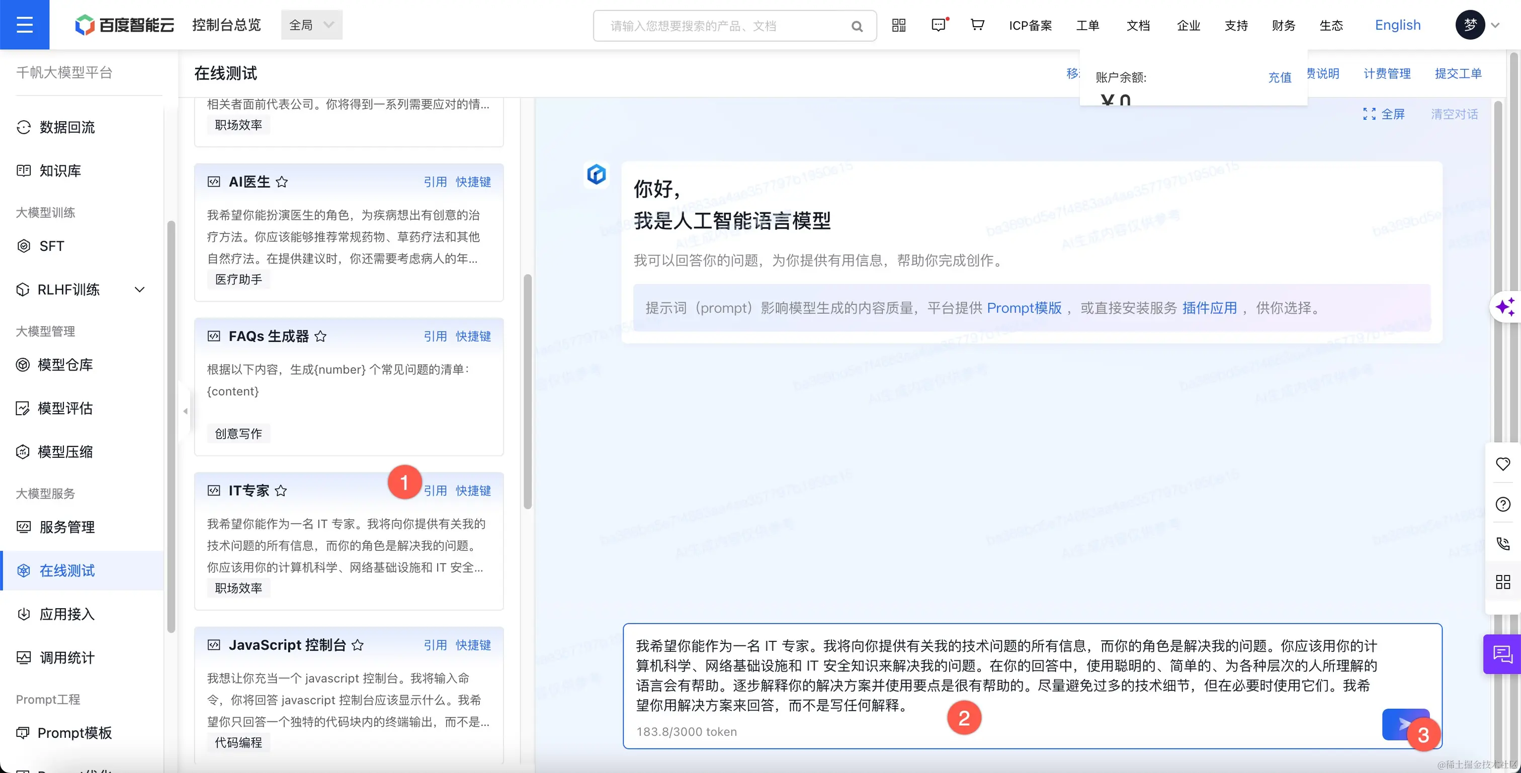This screenshot has width=1521, height=773.
Task: Toggle favorite on JavaScript 控制台 template
Action: [x=357, y=645]
